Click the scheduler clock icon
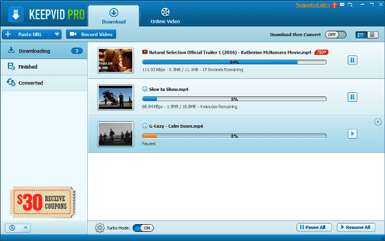The image size is (385, 241). pyautogui.click(x=12, y=228)
